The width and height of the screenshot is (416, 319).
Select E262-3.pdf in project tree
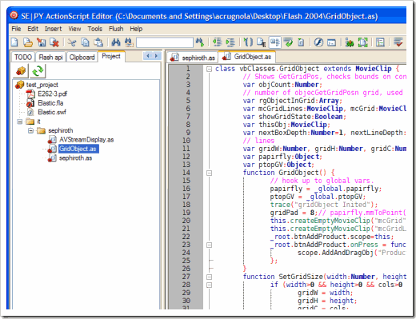52,94
